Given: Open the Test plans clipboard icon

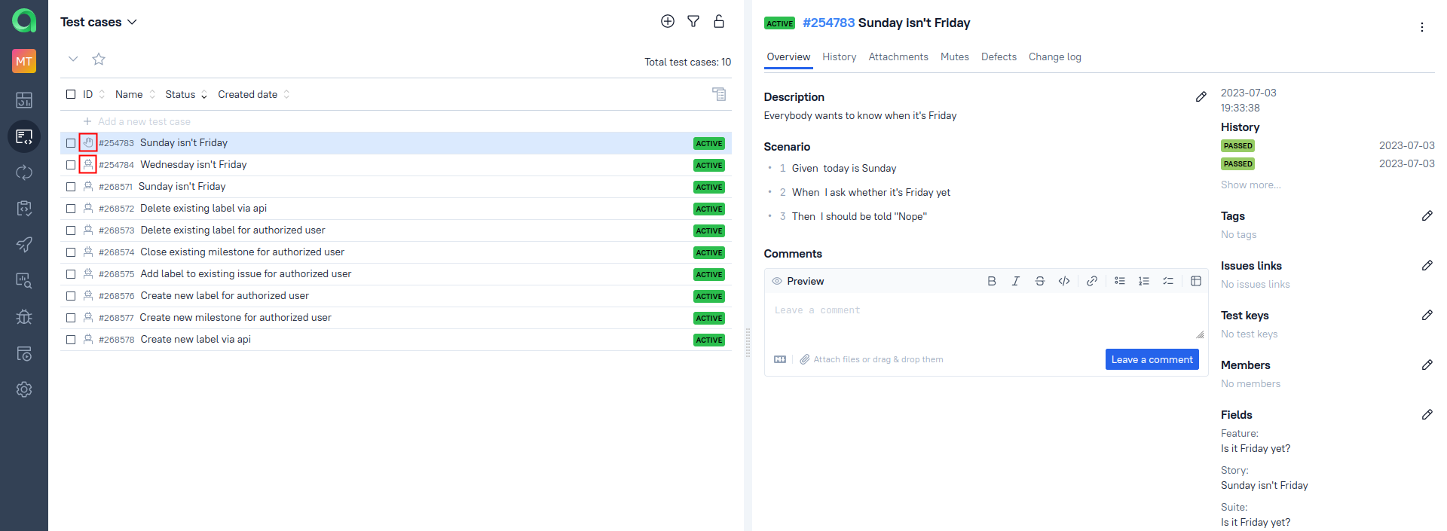Looking at the screenshot, I should 24,209.
